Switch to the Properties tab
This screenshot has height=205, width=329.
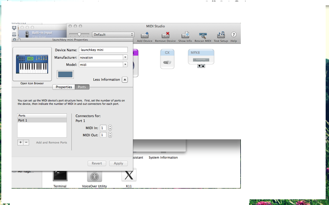64,87
